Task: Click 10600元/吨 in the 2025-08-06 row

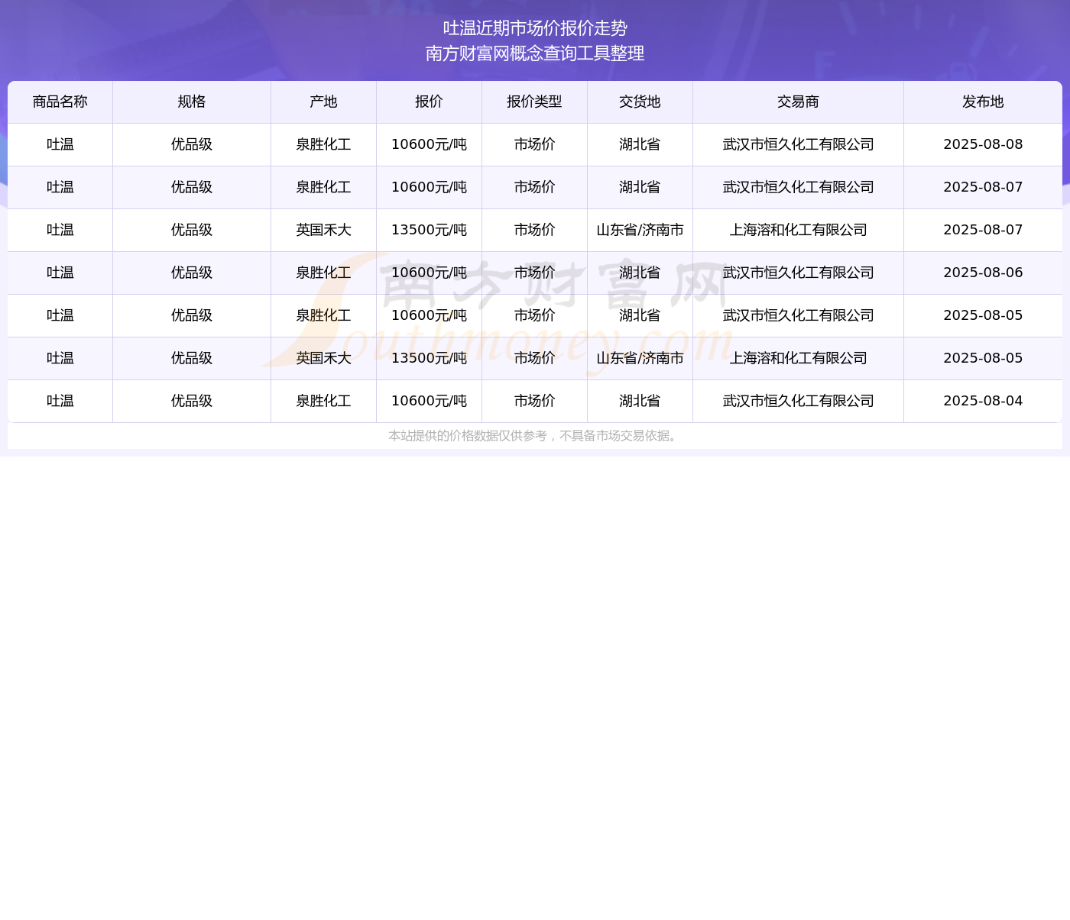Action: click(x=429, y=273)
